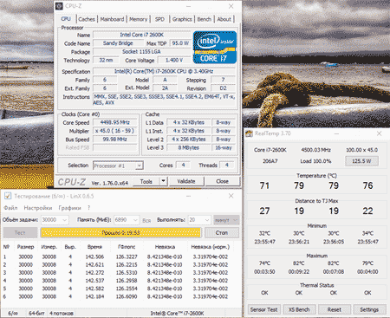Image resolution: width=390 pixels, height=318 pixels.
Task: Minimize the LinX window
Action: click(188, 196)
